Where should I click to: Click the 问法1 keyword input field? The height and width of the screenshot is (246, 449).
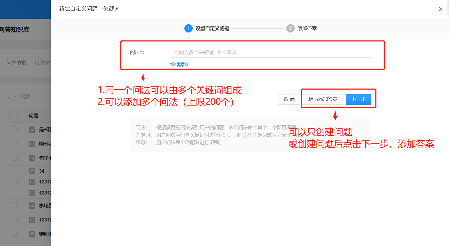(x=270, y=52)
